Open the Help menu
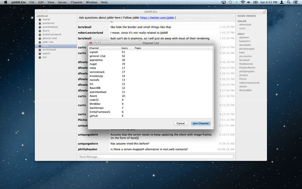302x189 pixels. 104,2
